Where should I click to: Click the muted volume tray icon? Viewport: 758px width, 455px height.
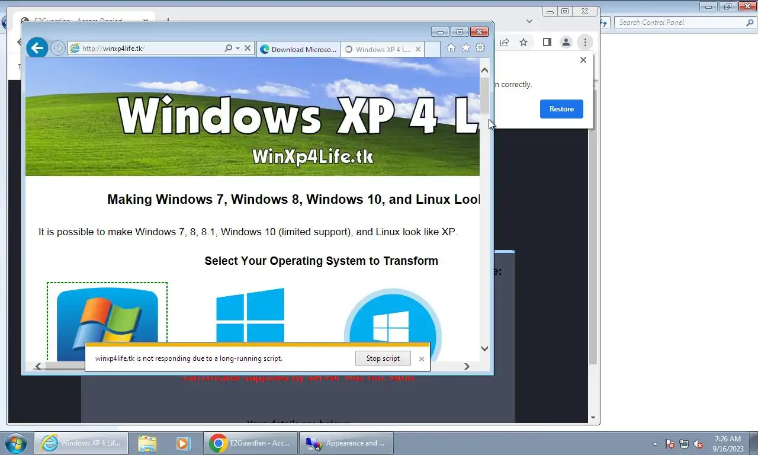point(698,444)
